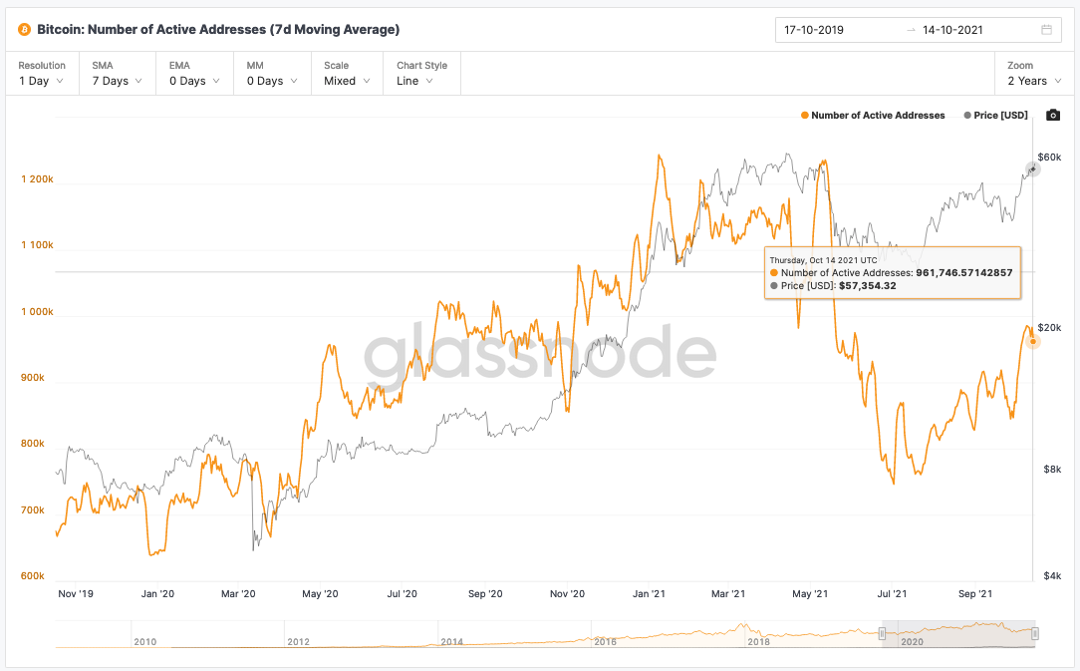Open the EMA 0 Days dropdown
1080x671 pixels.
pyautogui.click(x=193, y=74)
